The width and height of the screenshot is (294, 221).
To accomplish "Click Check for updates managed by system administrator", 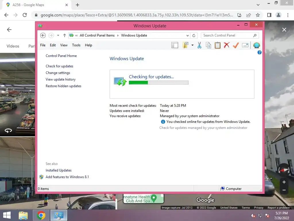I will (x=203, y=128).
